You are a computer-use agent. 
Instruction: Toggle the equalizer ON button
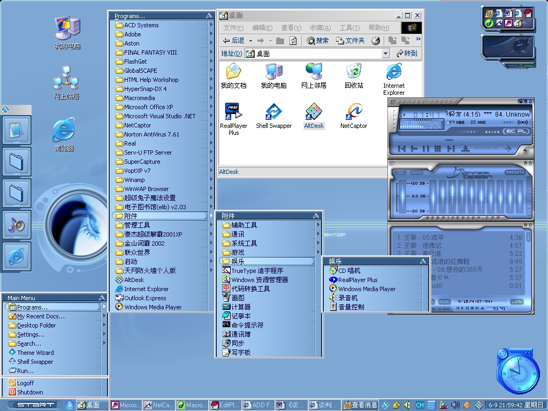coord(400,173)
